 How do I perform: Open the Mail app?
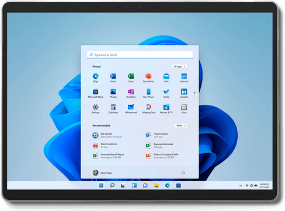pos(166,78)
